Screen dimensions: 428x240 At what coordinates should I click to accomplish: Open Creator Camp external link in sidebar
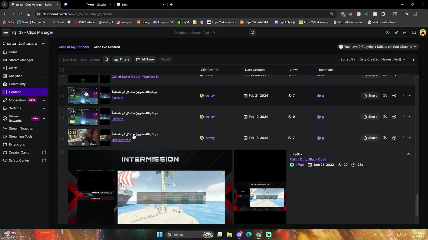coord(24,152)
